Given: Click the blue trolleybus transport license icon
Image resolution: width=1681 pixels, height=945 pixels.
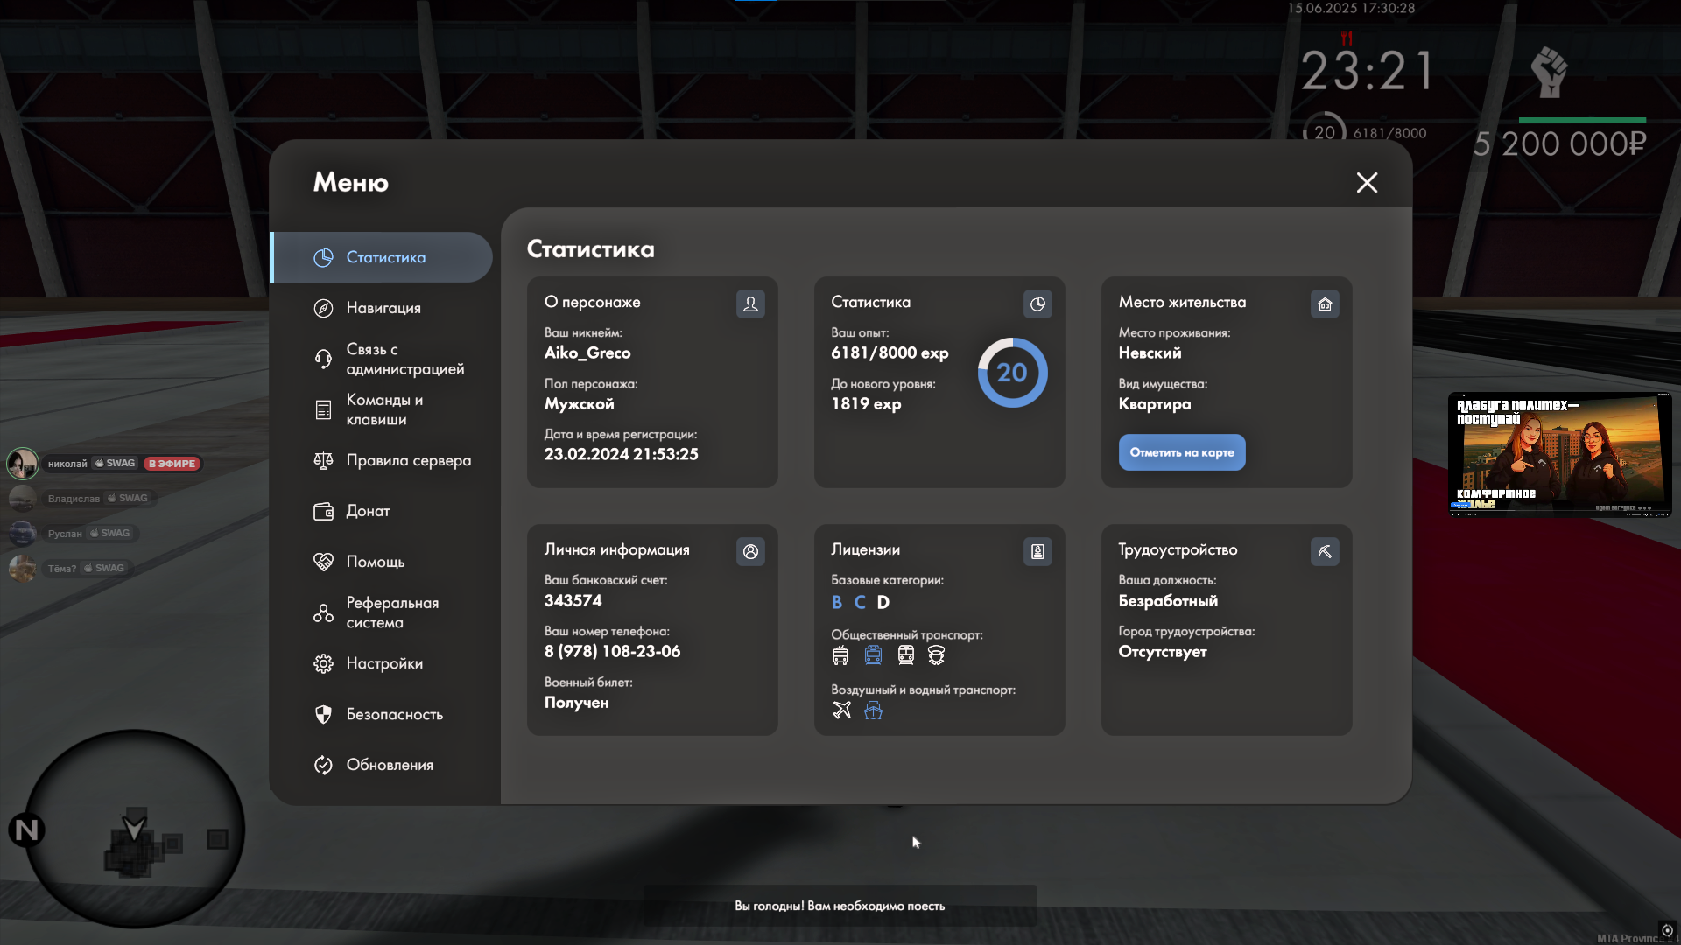Looking at the screenshot, I should coord(873,654).
